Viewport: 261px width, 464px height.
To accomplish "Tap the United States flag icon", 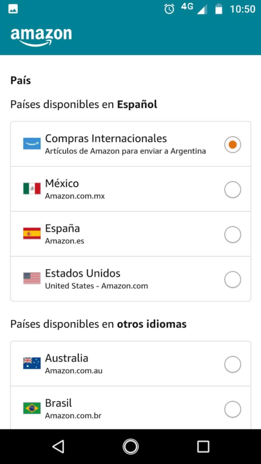I will tap(32, 278).
